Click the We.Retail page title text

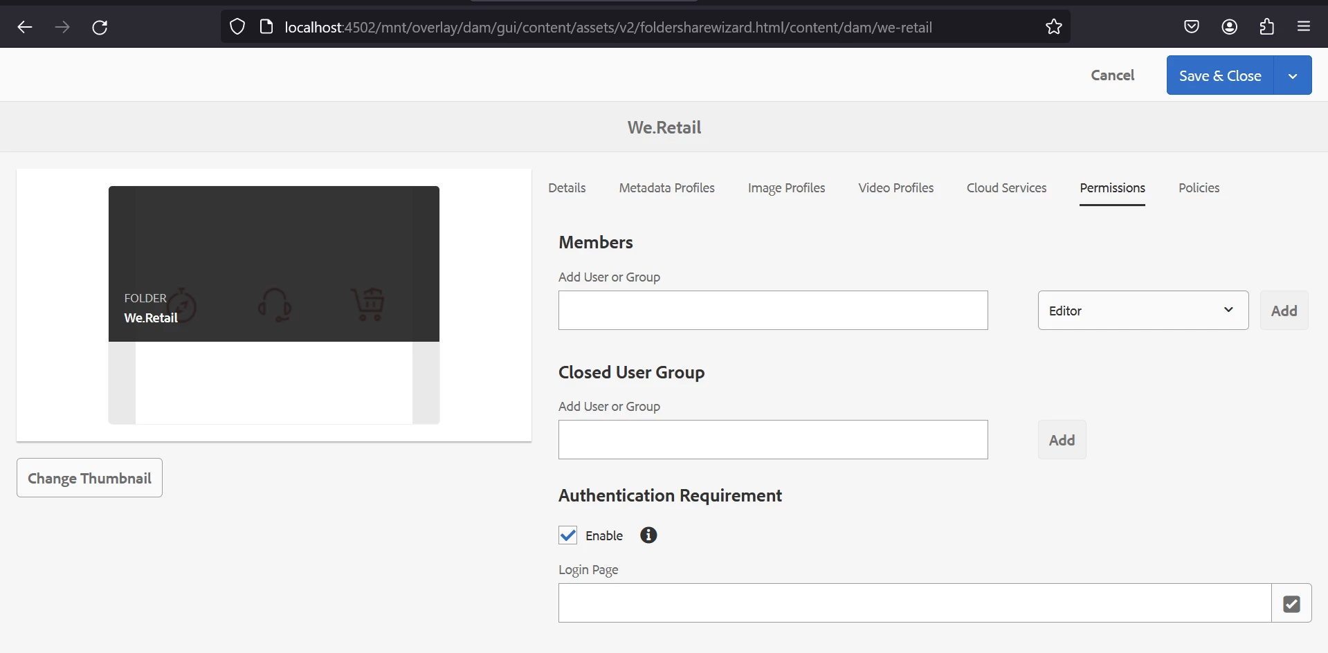(x=664, y=127)
